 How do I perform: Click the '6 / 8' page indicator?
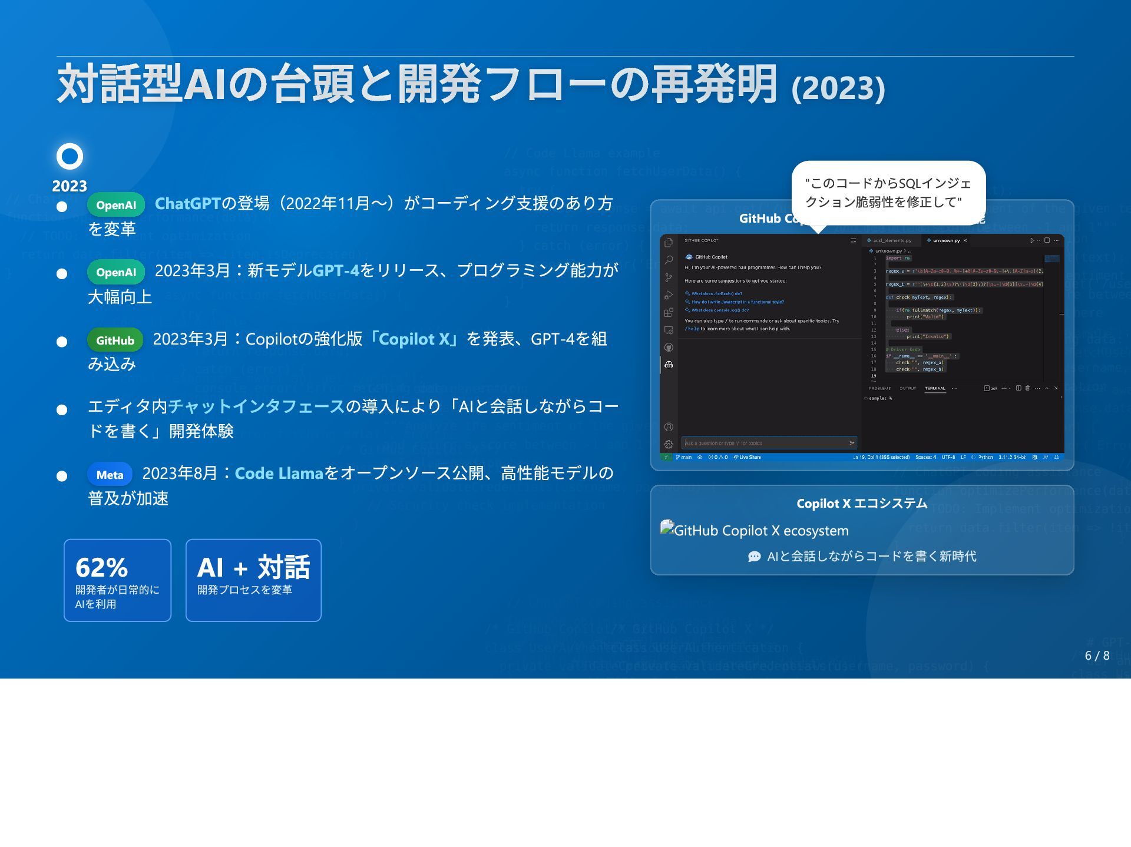coord(1097,656)
